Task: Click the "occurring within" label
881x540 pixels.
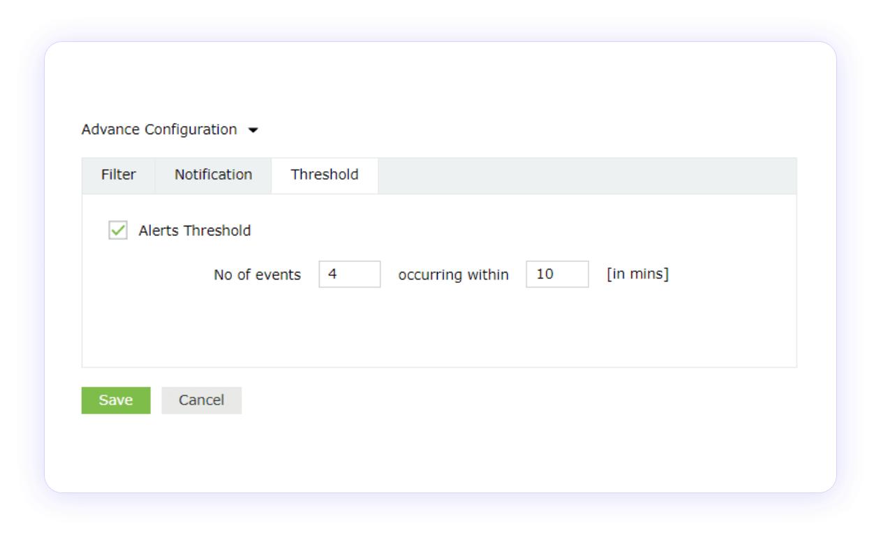Action: (x=453, y=275)
